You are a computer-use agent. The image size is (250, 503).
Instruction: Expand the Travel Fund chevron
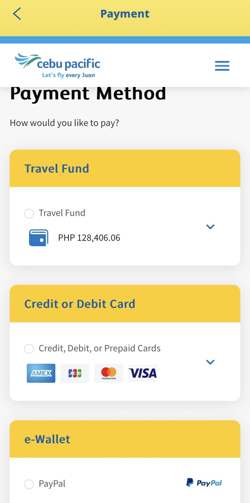[x=210, y=227]
